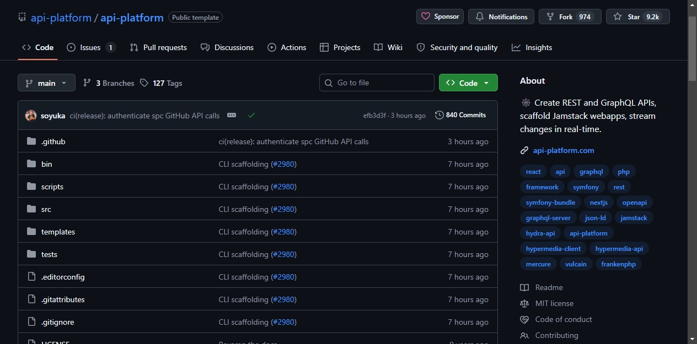Click the .gitattributes file icon

31,299
